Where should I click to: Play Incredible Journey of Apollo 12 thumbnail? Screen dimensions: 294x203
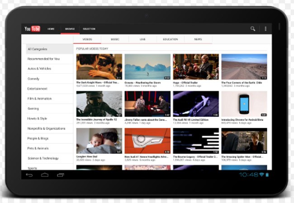click(99, 104)
